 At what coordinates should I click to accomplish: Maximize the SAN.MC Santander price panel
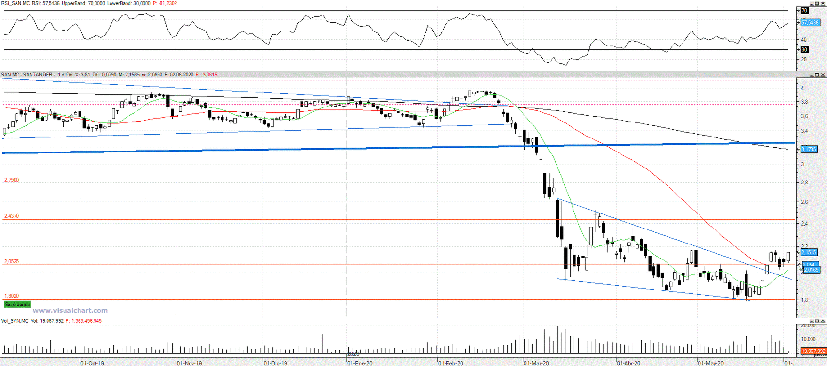818,75
